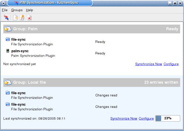
Task: Click the second file-sync folder icon in Local file group
Action: click(x=8, y=104)
